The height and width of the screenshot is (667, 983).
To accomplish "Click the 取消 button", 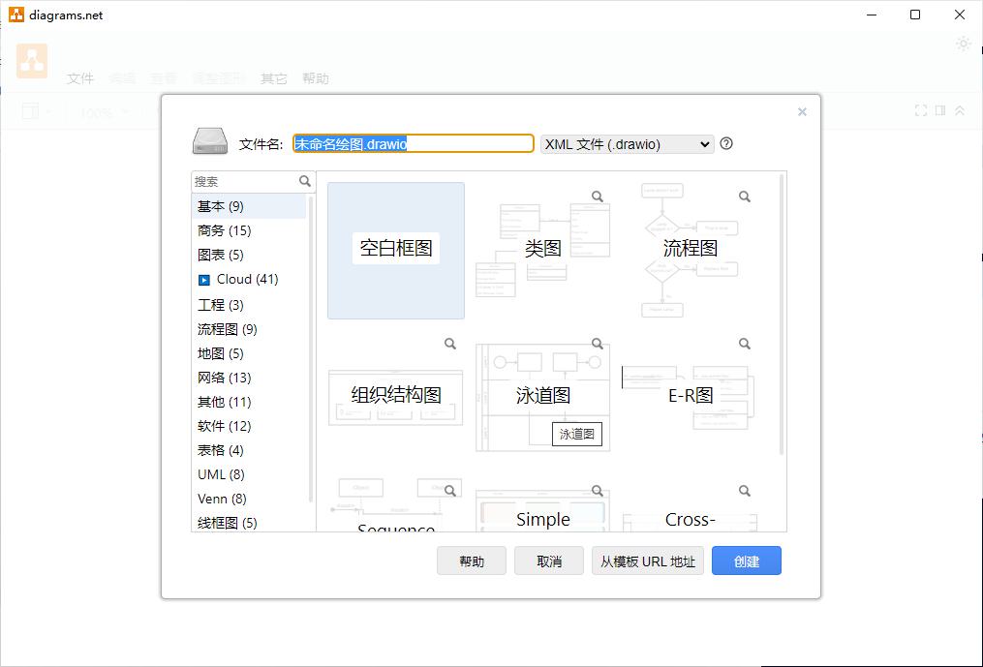I will click(x=549, y=561).
